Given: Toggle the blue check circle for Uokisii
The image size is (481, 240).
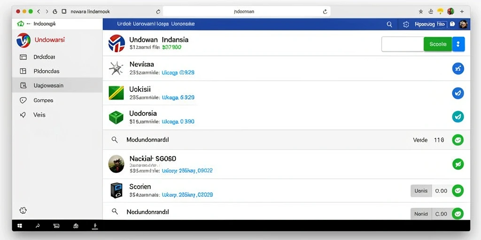Looking at the screenshot, I should pyautogui.click(x=458, y=93).
